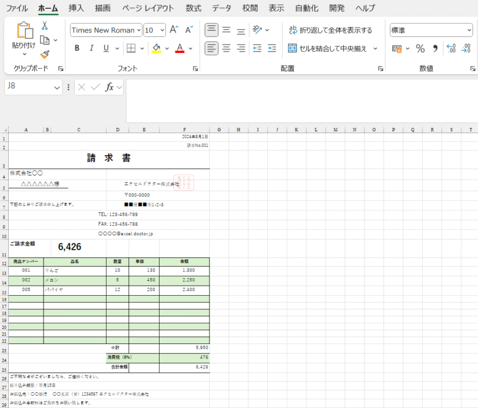Viewport: 478px width, 408px height.
Task: Cut selection using the scissors icon
Action: click(45, 26)
